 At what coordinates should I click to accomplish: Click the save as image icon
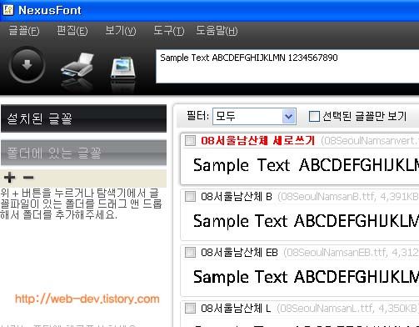pyautogui.click(x=123, y=68)
